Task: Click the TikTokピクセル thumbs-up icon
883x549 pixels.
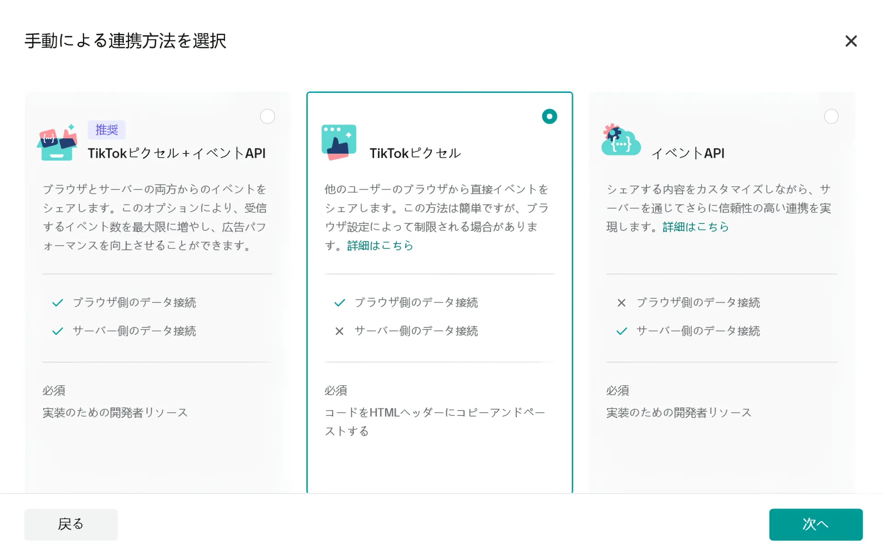Action: (339, 142)
